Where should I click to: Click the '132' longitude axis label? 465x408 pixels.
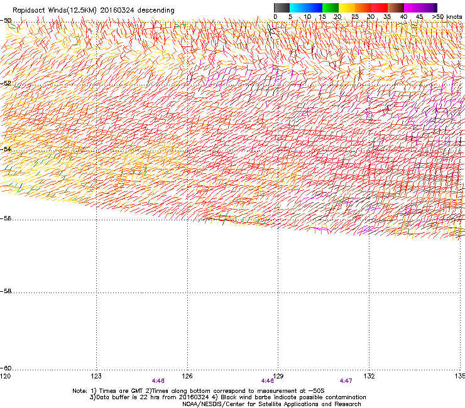pyautogui.click(x=369, y=376)
